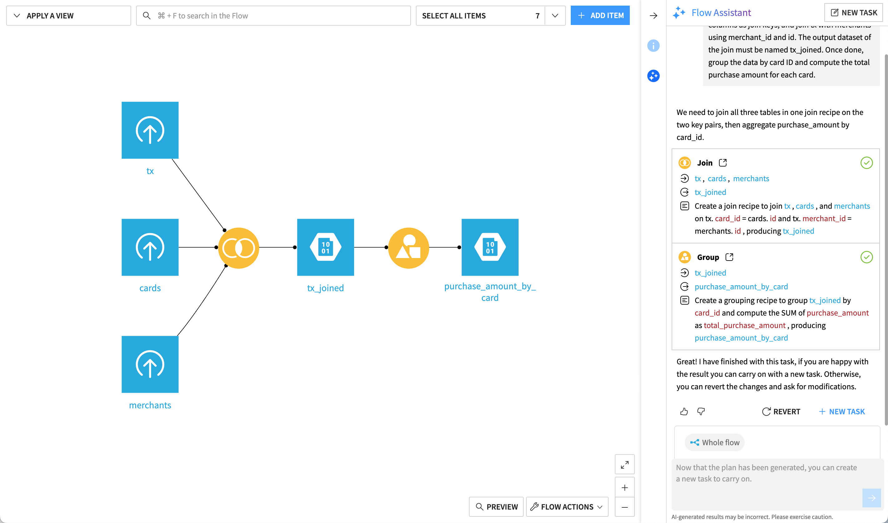The width and height of the screenshot is (888, 523).
Task: Click the Preview button
Action: click(x=496, y=506)
